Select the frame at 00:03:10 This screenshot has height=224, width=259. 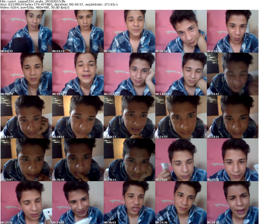click(78, 31)
